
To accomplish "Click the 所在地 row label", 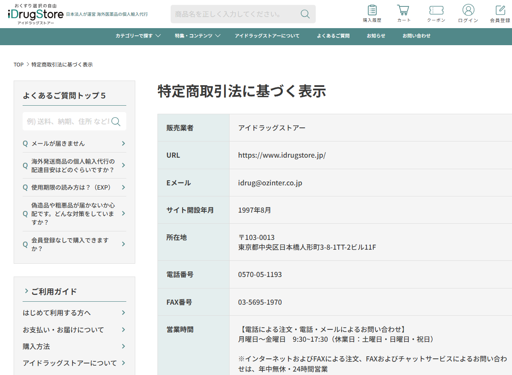I will coord(176,237).
